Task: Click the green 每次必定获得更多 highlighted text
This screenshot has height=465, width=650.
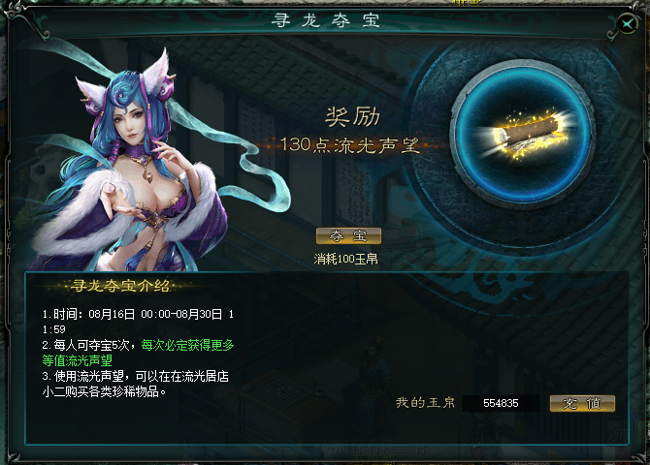Action: (187, 345)
